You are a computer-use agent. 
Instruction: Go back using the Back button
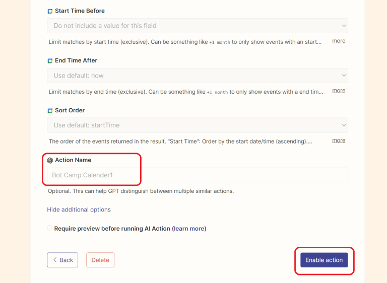[62, 260]
